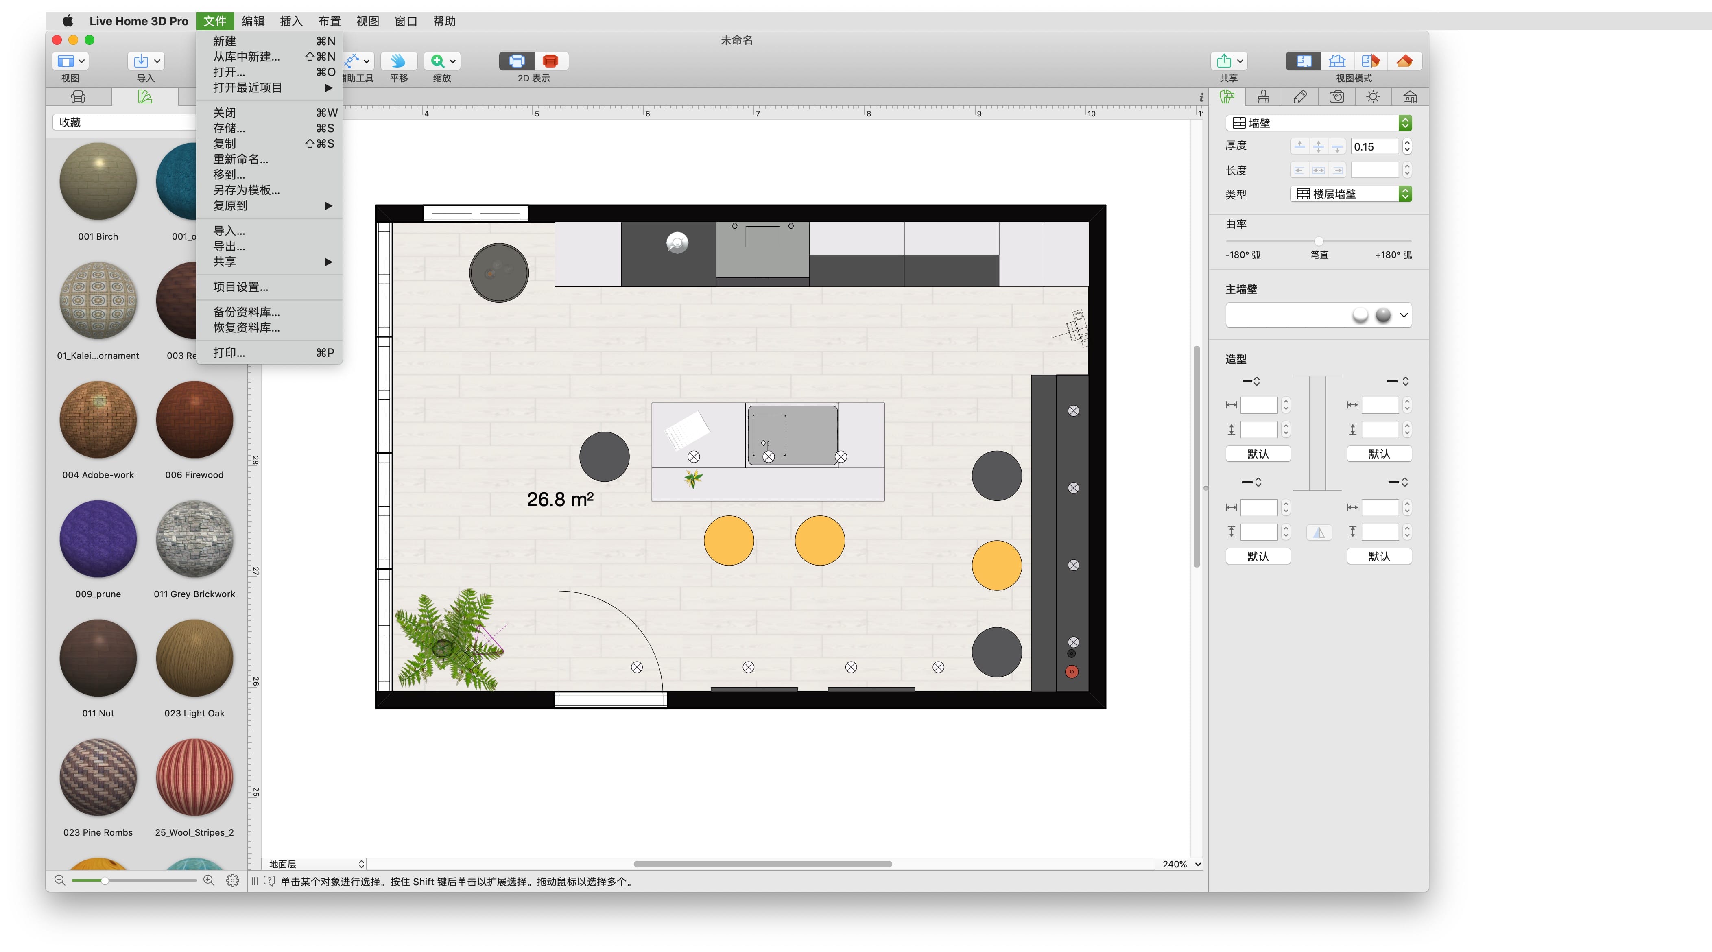The image size is (1712, 952).
Task: Open the camera inspector tab
Action: pos(1336,97)
